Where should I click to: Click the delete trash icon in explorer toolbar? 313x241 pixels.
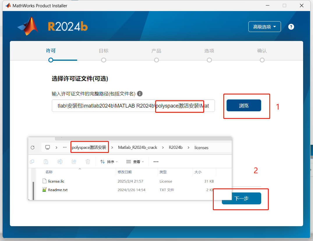(x=88, y=162)
